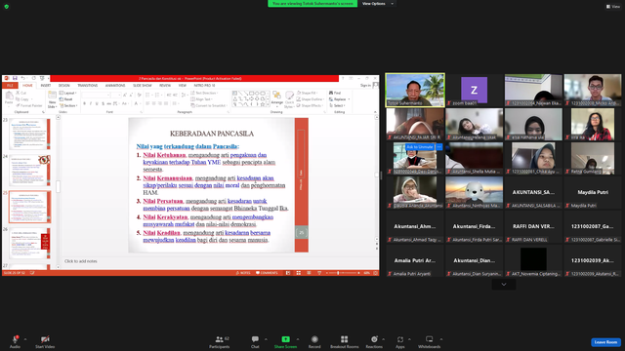
Task: Expand the arrow beside Share Screen
Action: click(x=297, y=339)
